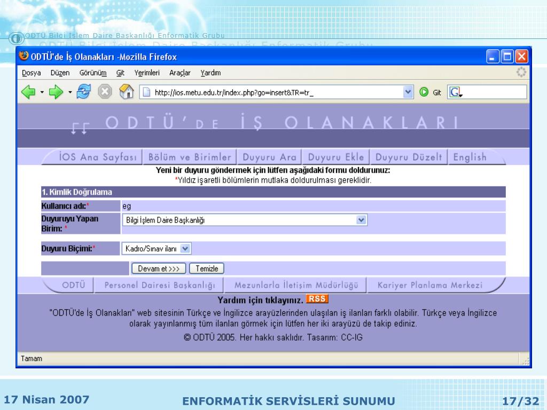Click the Tamam status bar text
Viewport: 547px width, 410px height.
point(32,358)
